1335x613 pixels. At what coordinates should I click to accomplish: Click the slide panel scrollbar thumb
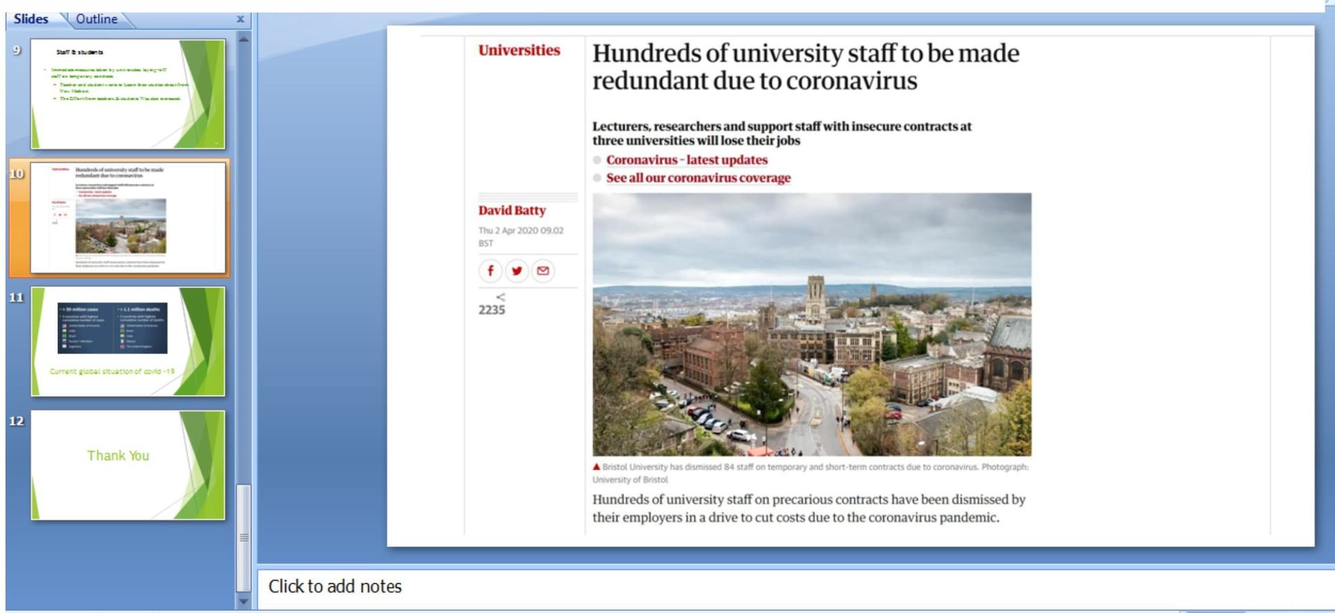[x=244, y=537]
